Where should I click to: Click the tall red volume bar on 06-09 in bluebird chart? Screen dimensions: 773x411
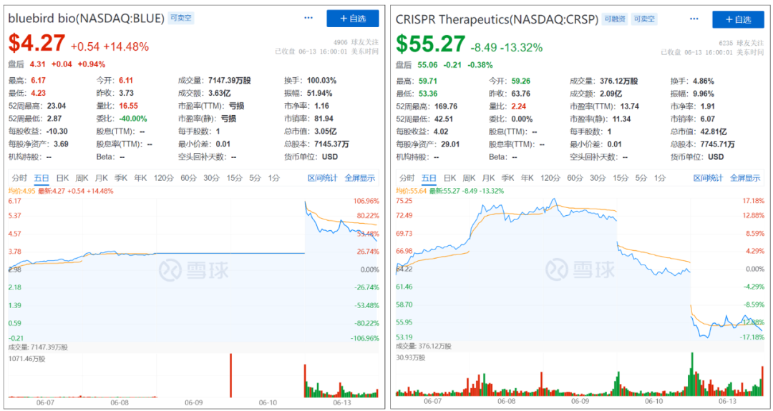230,375
